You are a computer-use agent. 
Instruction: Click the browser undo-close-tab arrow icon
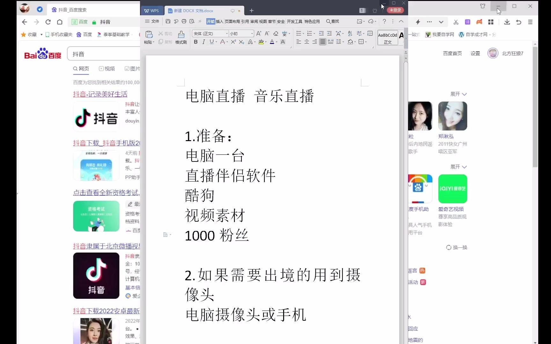pos(519,22)
